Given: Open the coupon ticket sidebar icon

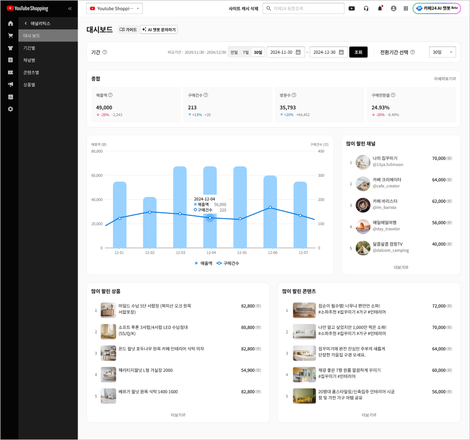Looking at the screenshot, I should (10, 72).
